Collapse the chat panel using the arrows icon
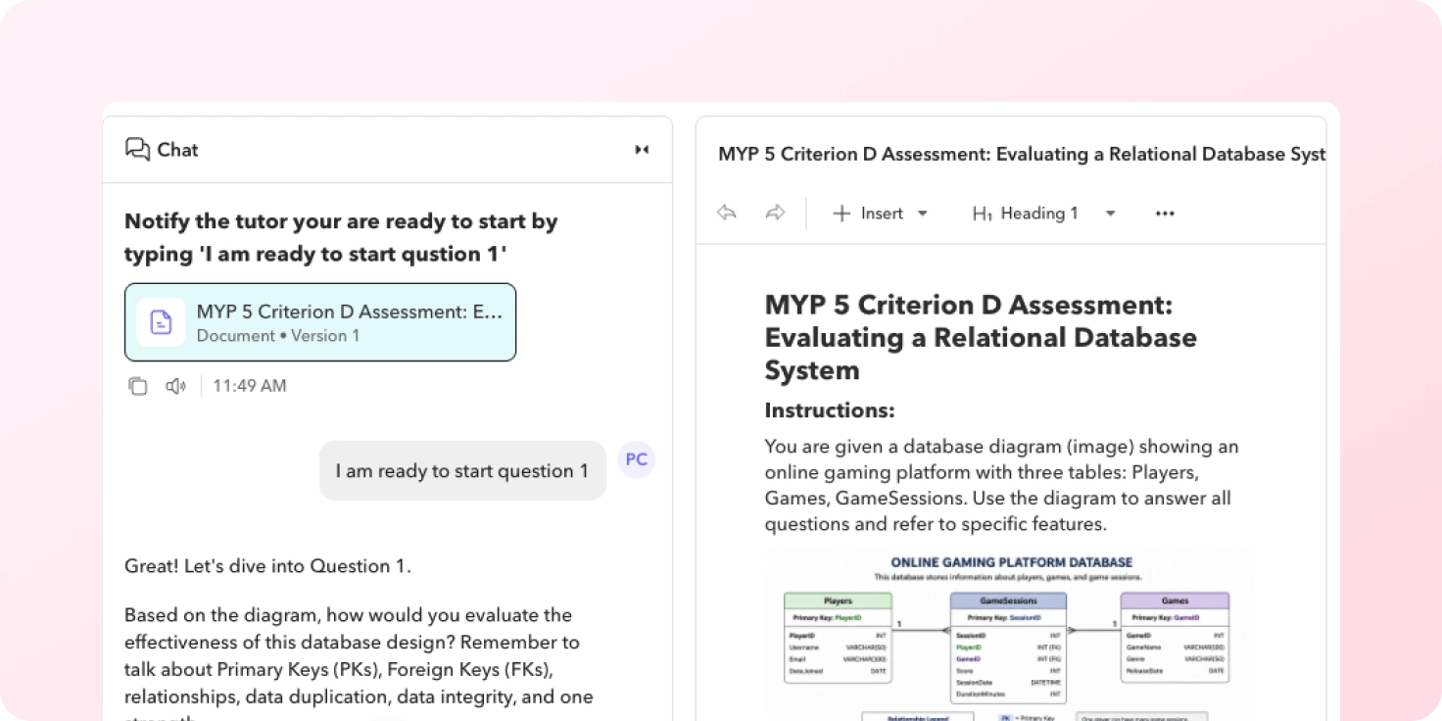This screenshot has width=1442, height=721. [x=642, y=150]
